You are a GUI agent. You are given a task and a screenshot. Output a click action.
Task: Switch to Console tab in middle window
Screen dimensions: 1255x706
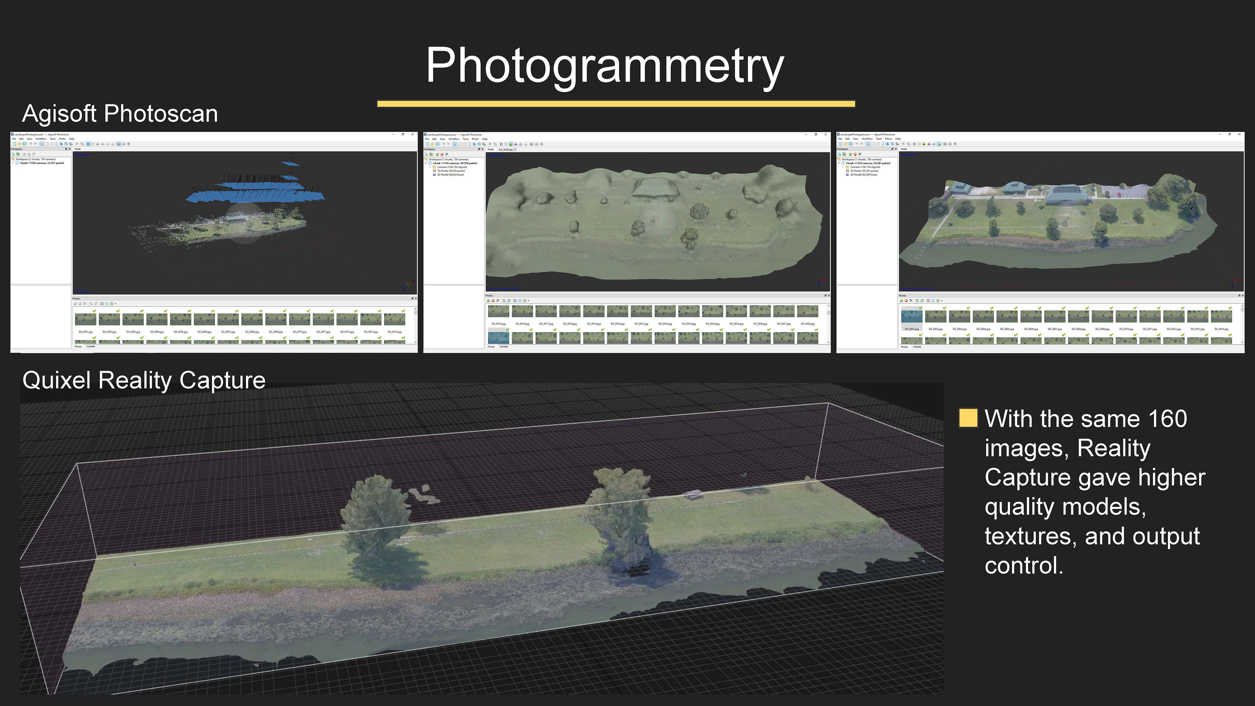[x=504, y=346]
